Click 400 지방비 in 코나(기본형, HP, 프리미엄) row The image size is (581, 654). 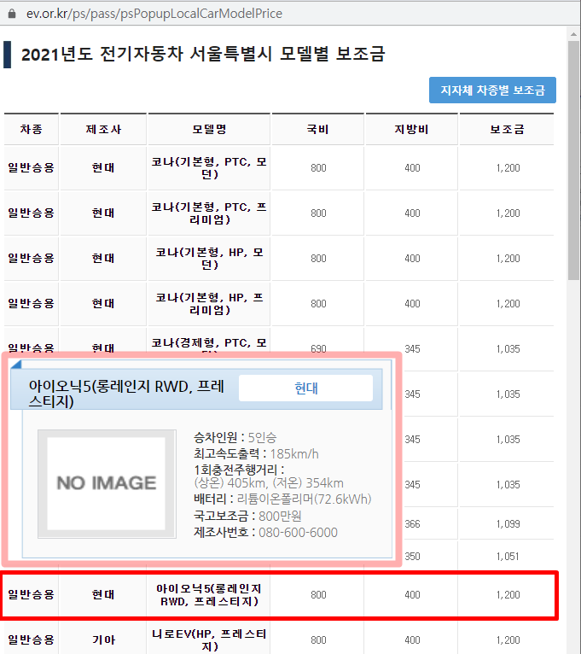pyautogui.click(x=412, y=304)
